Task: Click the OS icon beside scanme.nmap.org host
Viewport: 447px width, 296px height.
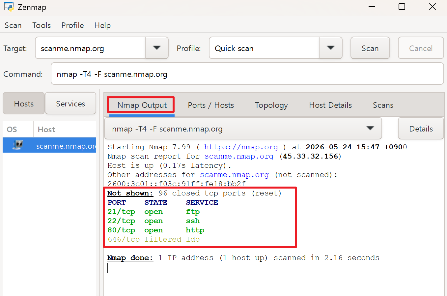Action: [18, 145]
